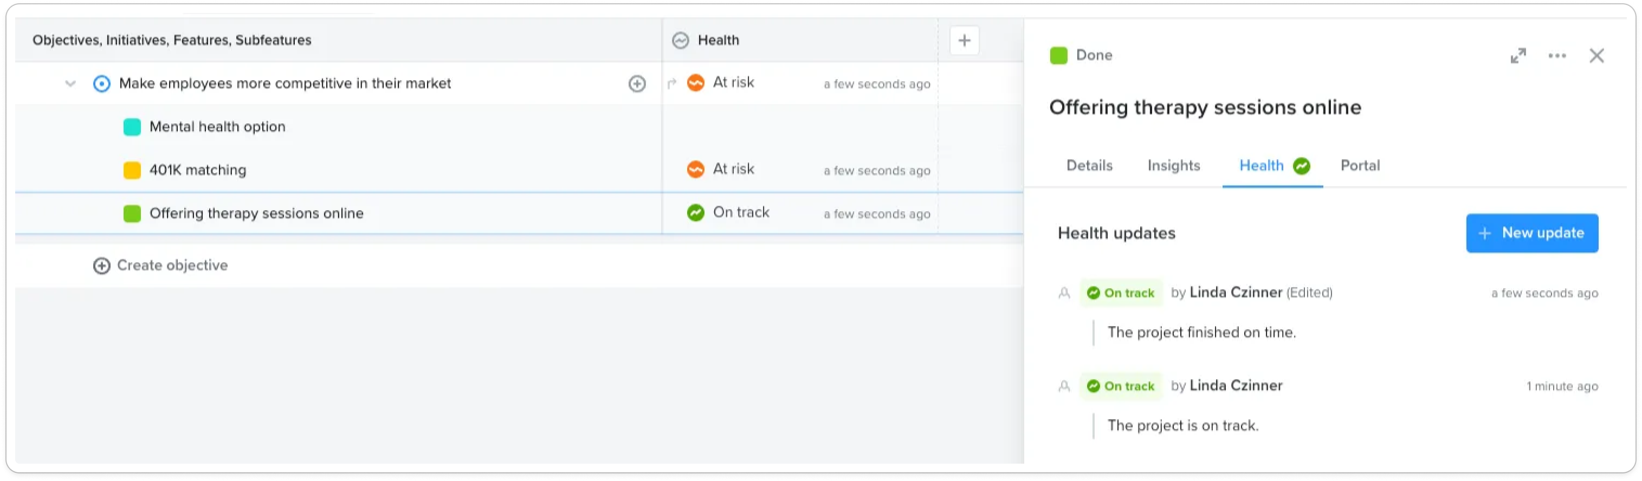This screenshot has width=1642, height=481.
Task: Click the inherited health arrow icon on objective
Action: click(x=671, y=83)
